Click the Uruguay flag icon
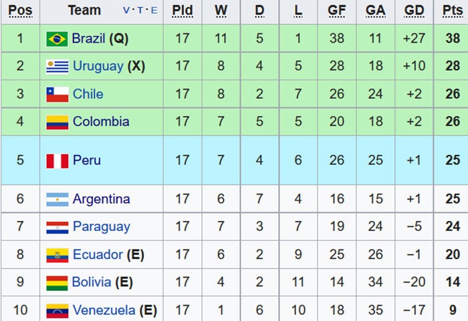Screen dimensions: 468x321 [x=57, y=67]
